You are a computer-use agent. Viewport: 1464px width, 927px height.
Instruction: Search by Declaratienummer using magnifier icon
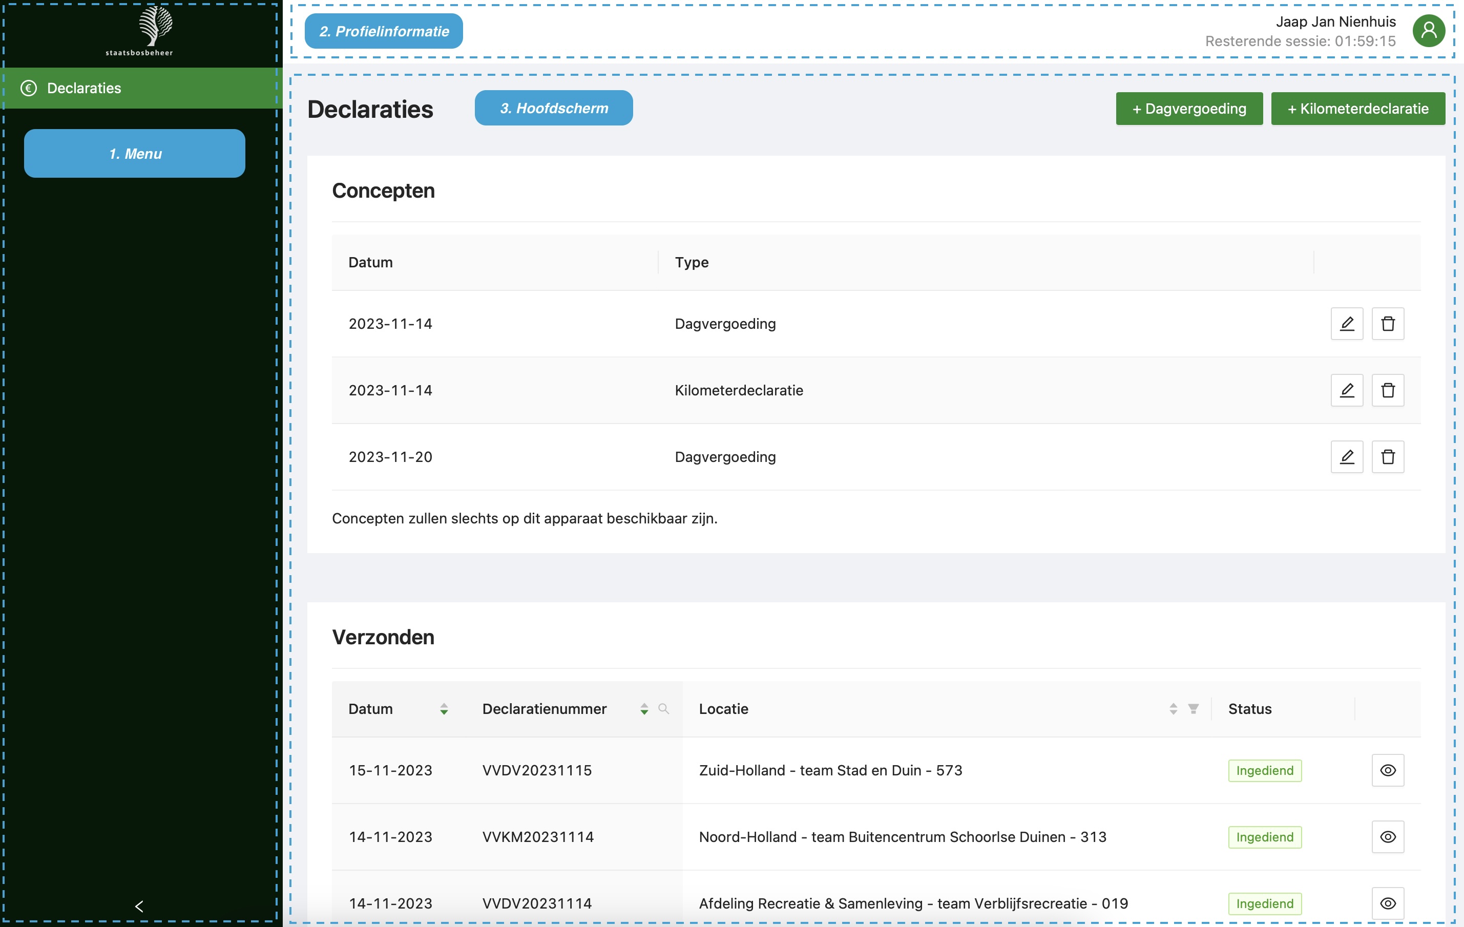[x=663, y=709]
